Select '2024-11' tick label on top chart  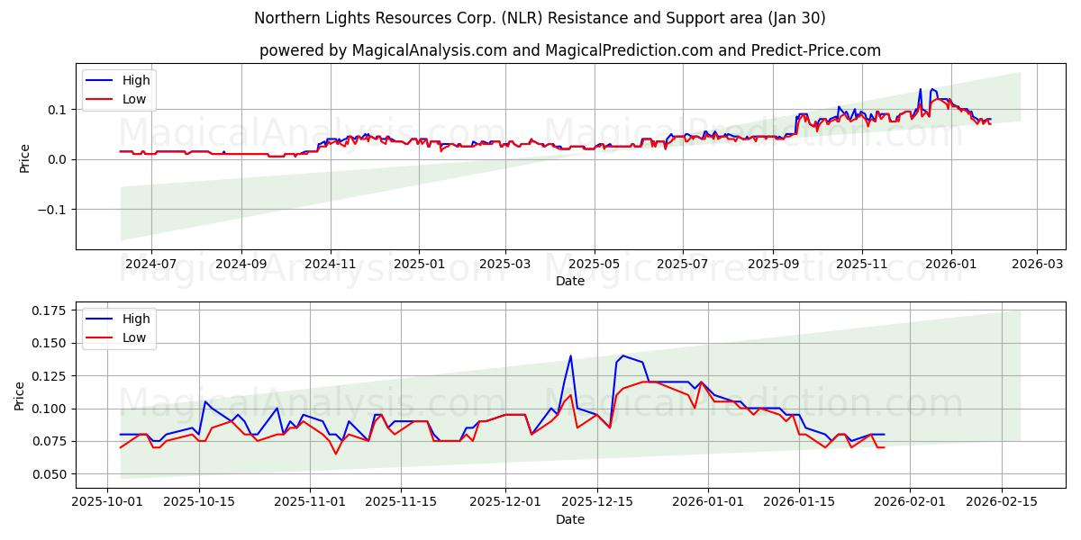pos(331,264)
